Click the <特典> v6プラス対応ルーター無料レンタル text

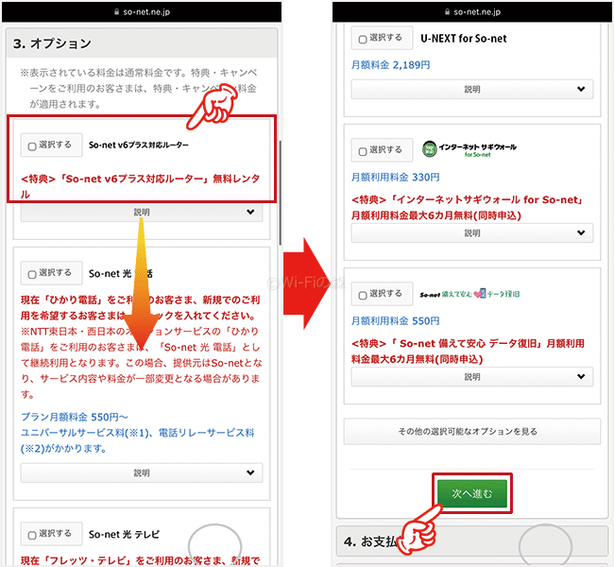tap(140, 186)
